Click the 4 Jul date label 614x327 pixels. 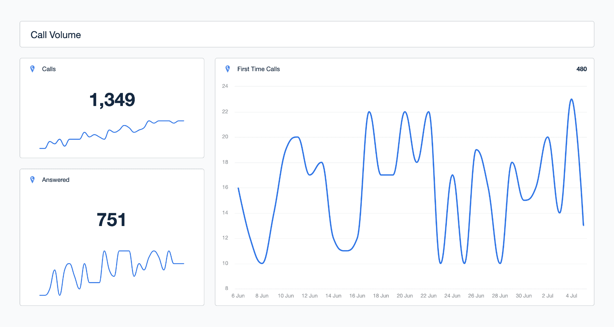(x=571, y=295)
